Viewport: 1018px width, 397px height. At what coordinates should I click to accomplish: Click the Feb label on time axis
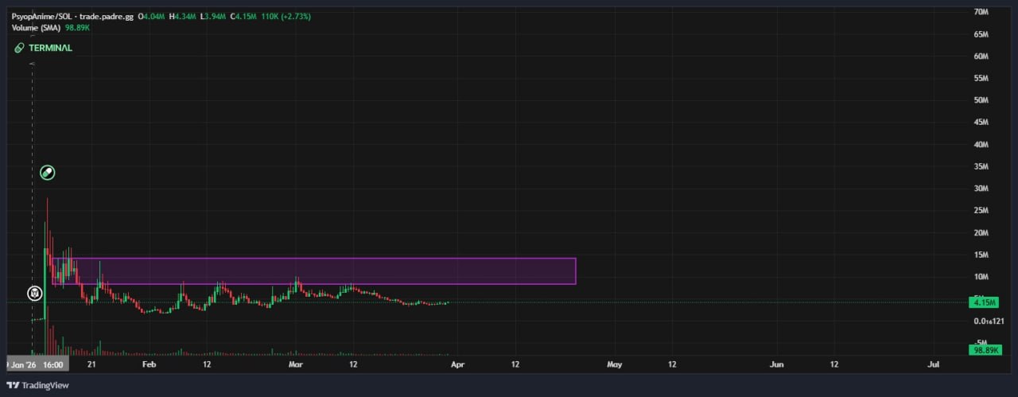149,364
